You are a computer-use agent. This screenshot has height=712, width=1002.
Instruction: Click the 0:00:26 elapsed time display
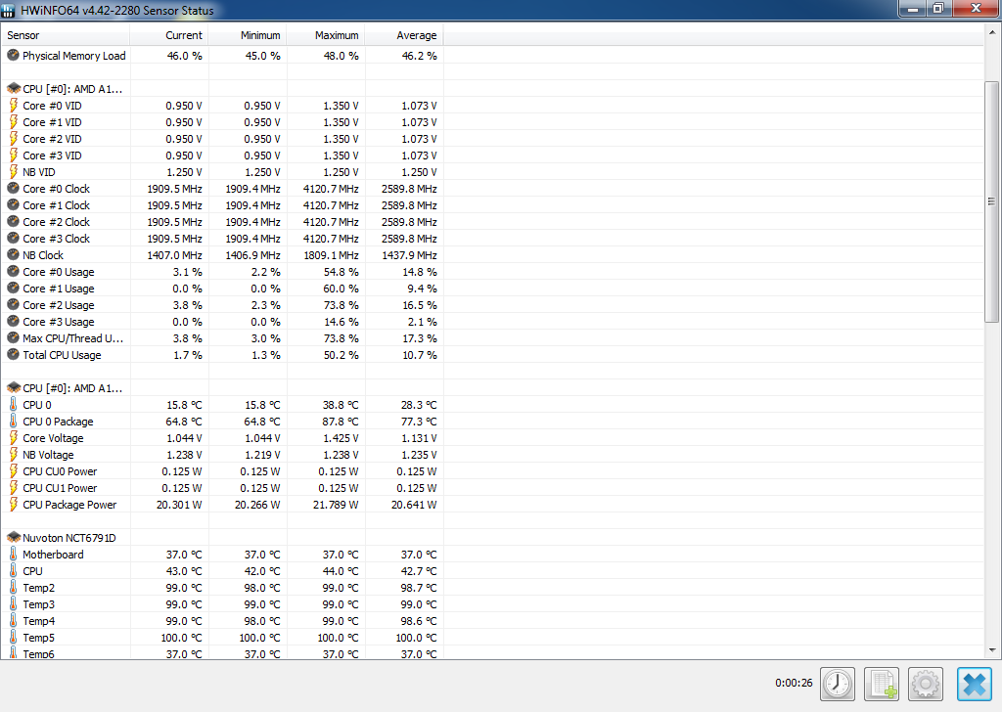click(794, 683)
